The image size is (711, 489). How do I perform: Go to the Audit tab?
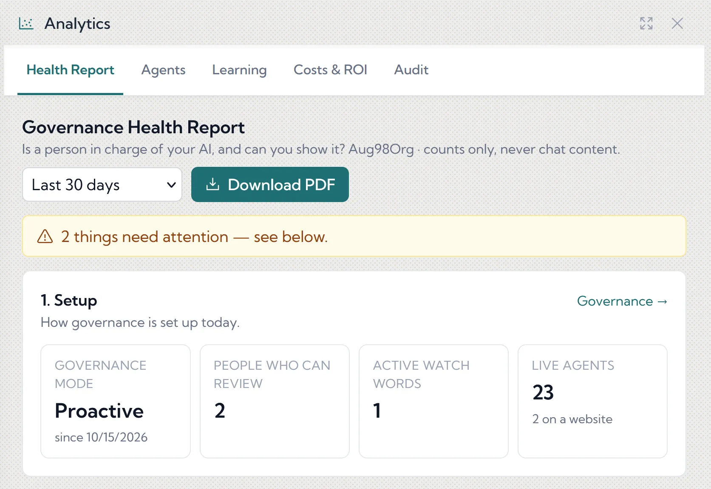[x=411, y=70]
